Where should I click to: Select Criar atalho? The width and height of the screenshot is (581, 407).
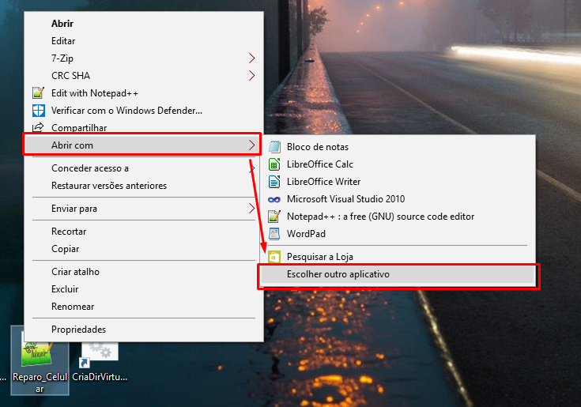(x=144, y=272)
